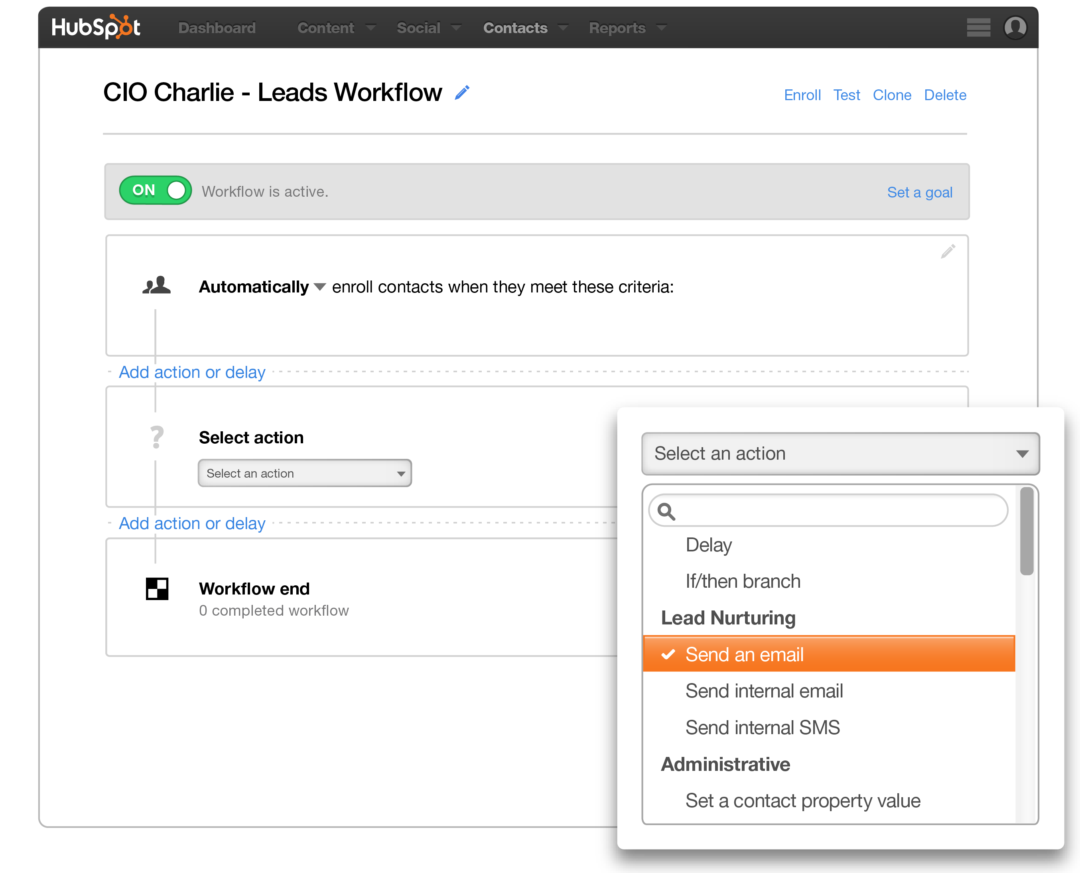Open the large Select an action combo box
The image size is (1080, 873).
[840, 454]
